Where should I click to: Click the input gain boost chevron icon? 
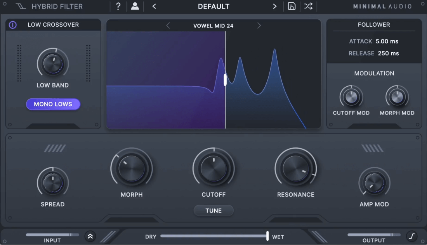point(90,236)
